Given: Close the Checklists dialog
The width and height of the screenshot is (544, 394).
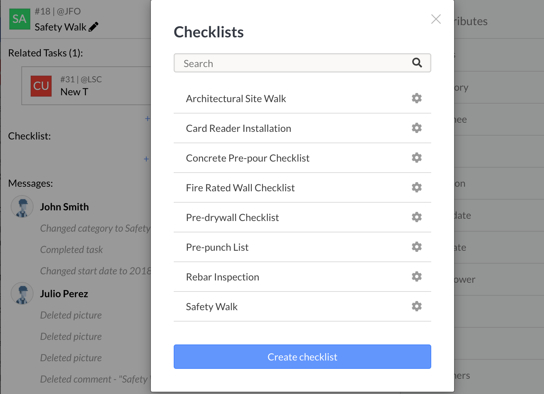Looking at the screenshot, I should pyautogui.click(x=436, y=19).
